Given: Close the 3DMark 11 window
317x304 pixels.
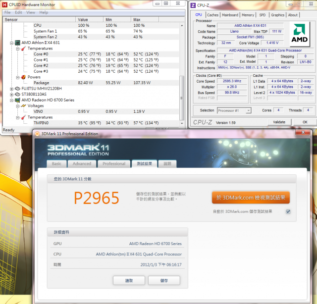Looking at the screenshot, I should [x=303, y=132].
